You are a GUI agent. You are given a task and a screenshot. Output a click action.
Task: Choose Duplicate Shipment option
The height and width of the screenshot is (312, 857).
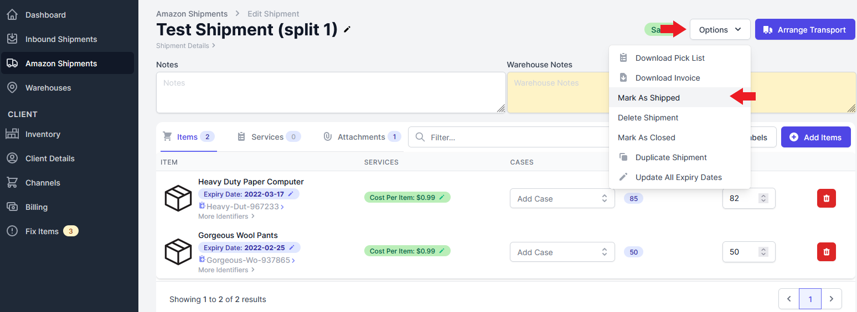tap(679, 157)
